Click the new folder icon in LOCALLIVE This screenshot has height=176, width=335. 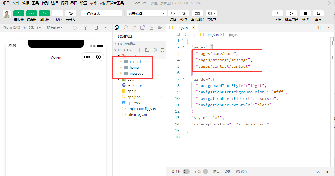click(147, 50)
